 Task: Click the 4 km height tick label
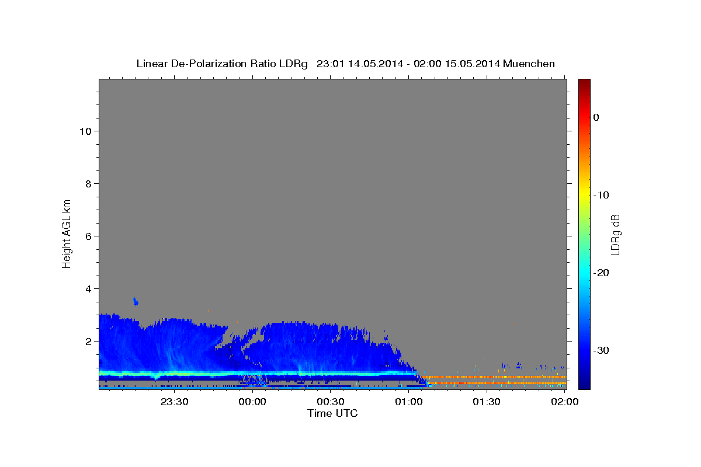pos(88,289)
